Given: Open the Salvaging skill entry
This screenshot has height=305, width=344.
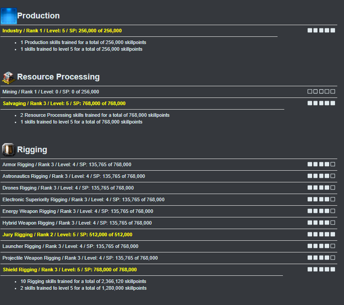Looking at the screenshot, I should click(x=64, y=103).
